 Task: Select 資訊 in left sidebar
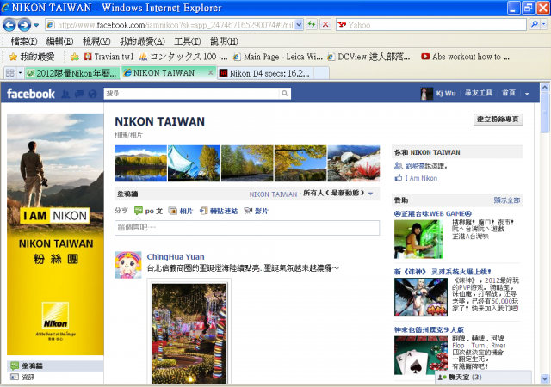pyautogui.click(x=55, y=377)
